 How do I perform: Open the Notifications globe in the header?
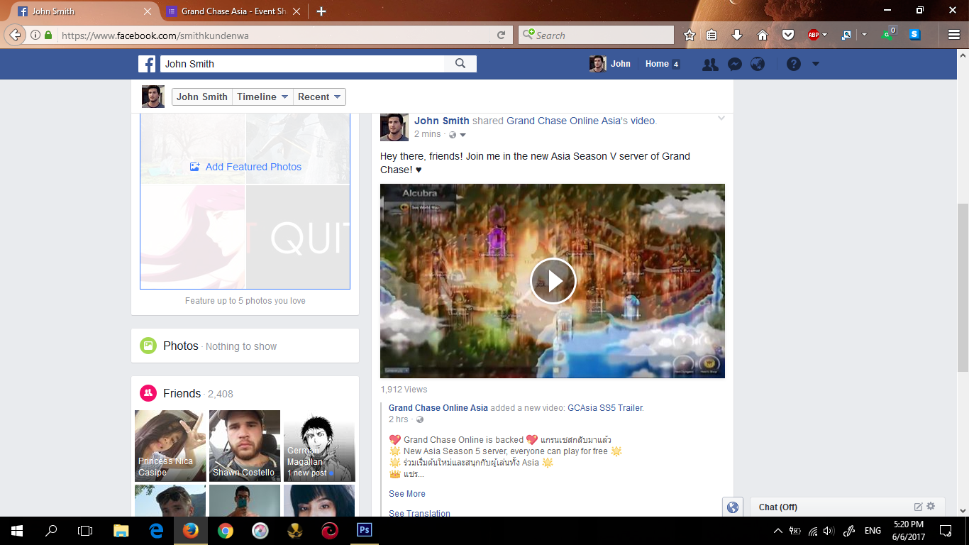click(758, 64)
